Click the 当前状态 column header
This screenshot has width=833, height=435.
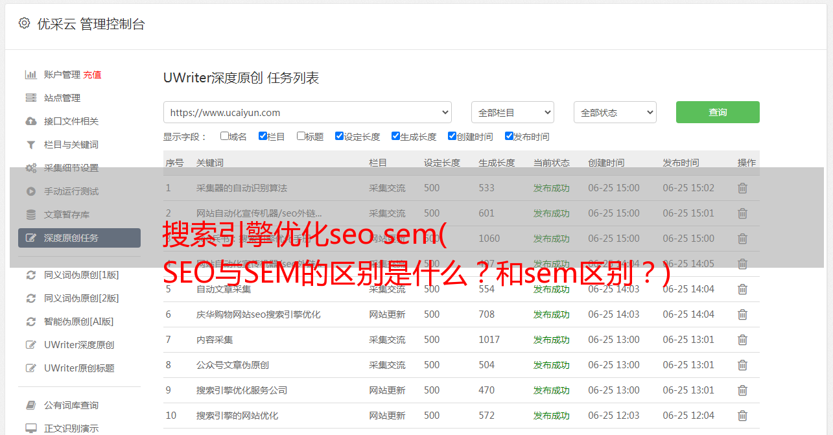point(552,163)
